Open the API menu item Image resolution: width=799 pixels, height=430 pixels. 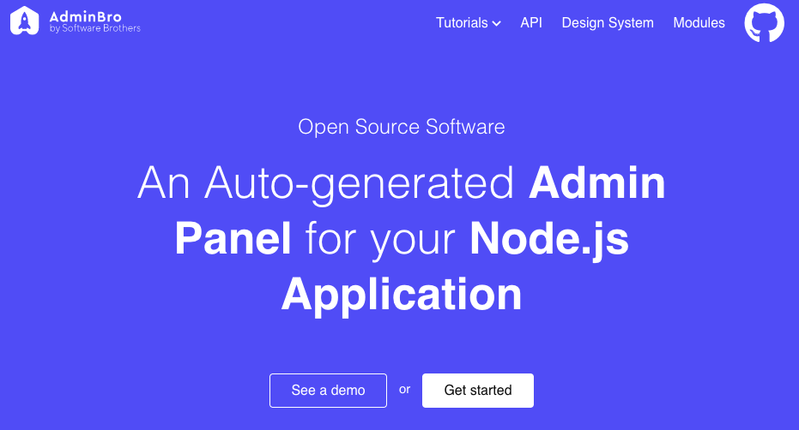(x=531, y=23)
